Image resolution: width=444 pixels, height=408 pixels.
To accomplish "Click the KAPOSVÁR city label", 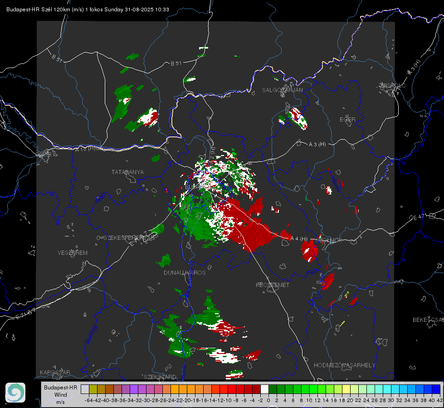I will [x=55, y=372].
